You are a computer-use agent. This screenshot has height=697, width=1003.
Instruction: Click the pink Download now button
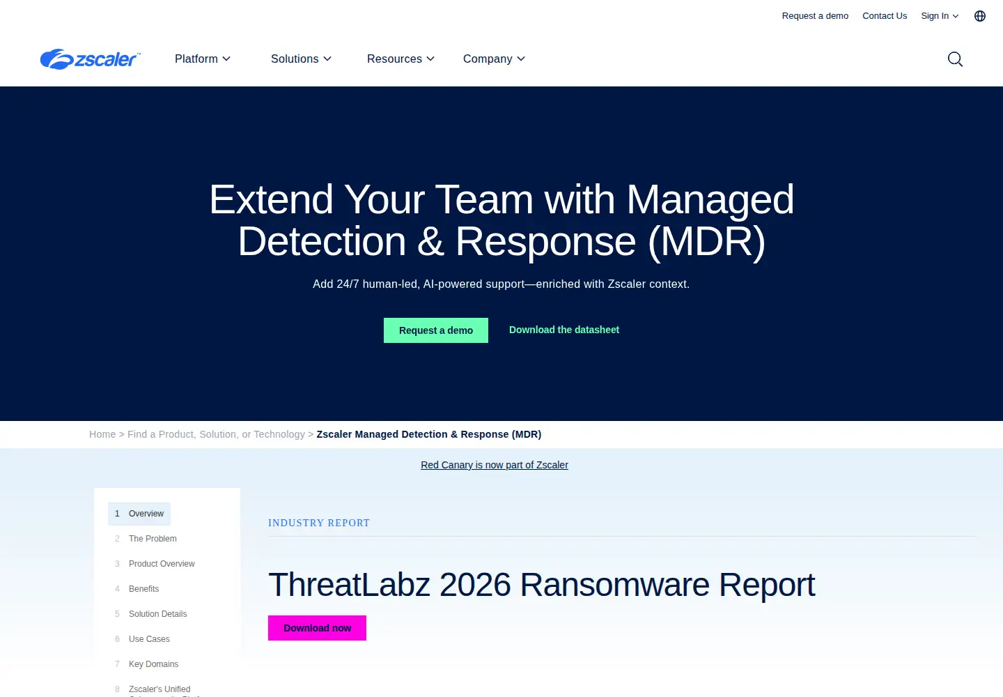[x=317, y=628]
